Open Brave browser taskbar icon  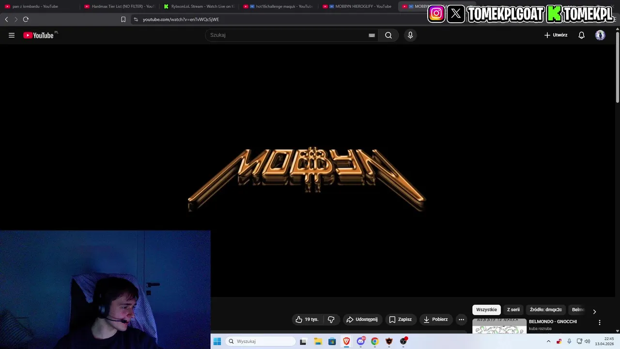[346, 341]
